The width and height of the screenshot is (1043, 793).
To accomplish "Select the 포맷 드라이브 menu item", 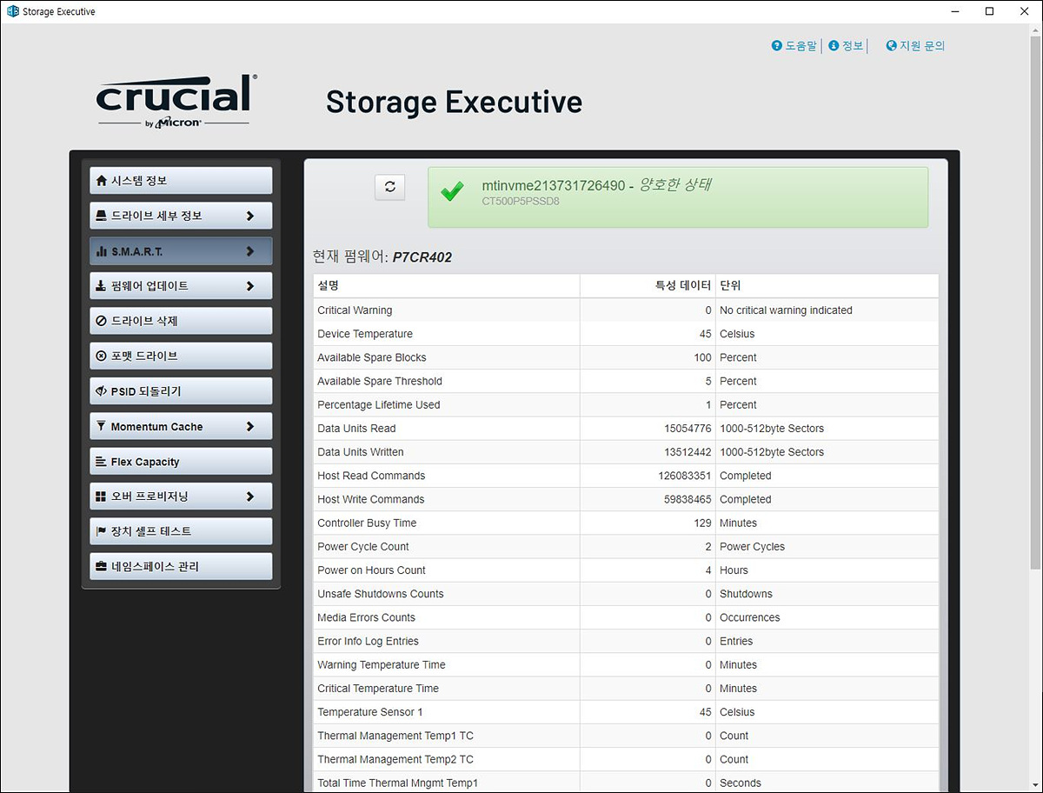I will (x=181, y=357).
